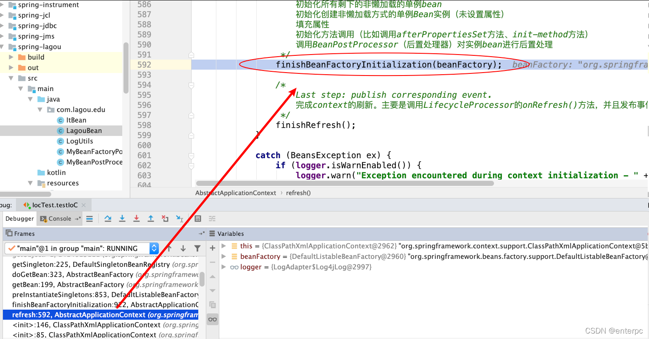The image size is (649, 339).
Task: Select getSingleton:225 stack frame
Action: (101, 264)
